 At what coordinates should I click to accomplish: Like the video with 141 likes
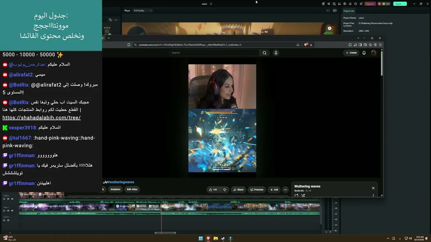click(x=213, y=190)
